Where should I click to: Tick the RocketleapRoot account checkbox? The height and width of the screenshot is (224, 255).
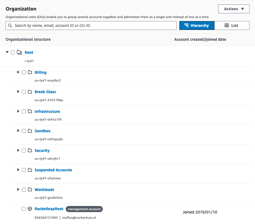pos(24,209)
